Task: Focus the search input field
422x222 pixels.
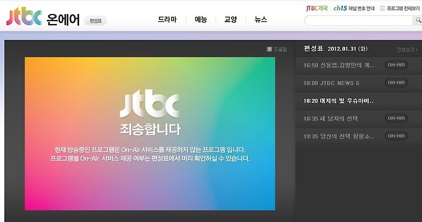Action: pyautogui.click(x=359, y=21)
